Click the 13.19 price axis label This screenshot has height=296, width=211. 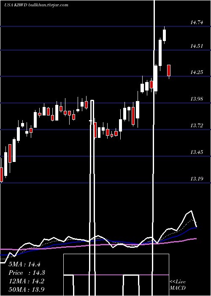(x=197, y=178)
